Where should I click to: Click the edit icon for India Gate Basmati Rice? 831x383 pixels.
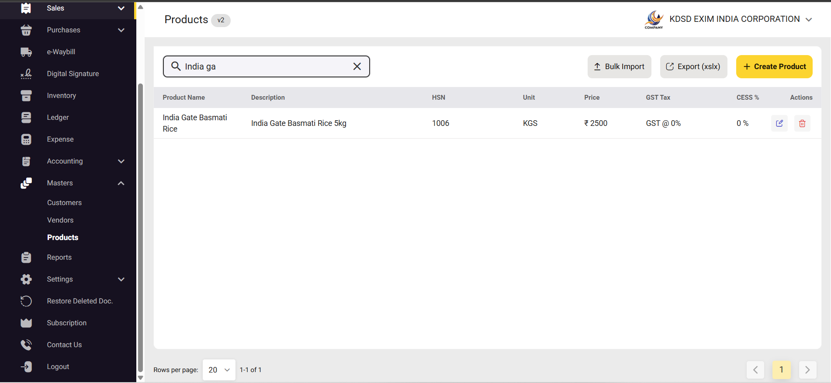click(x=779, y=123)
